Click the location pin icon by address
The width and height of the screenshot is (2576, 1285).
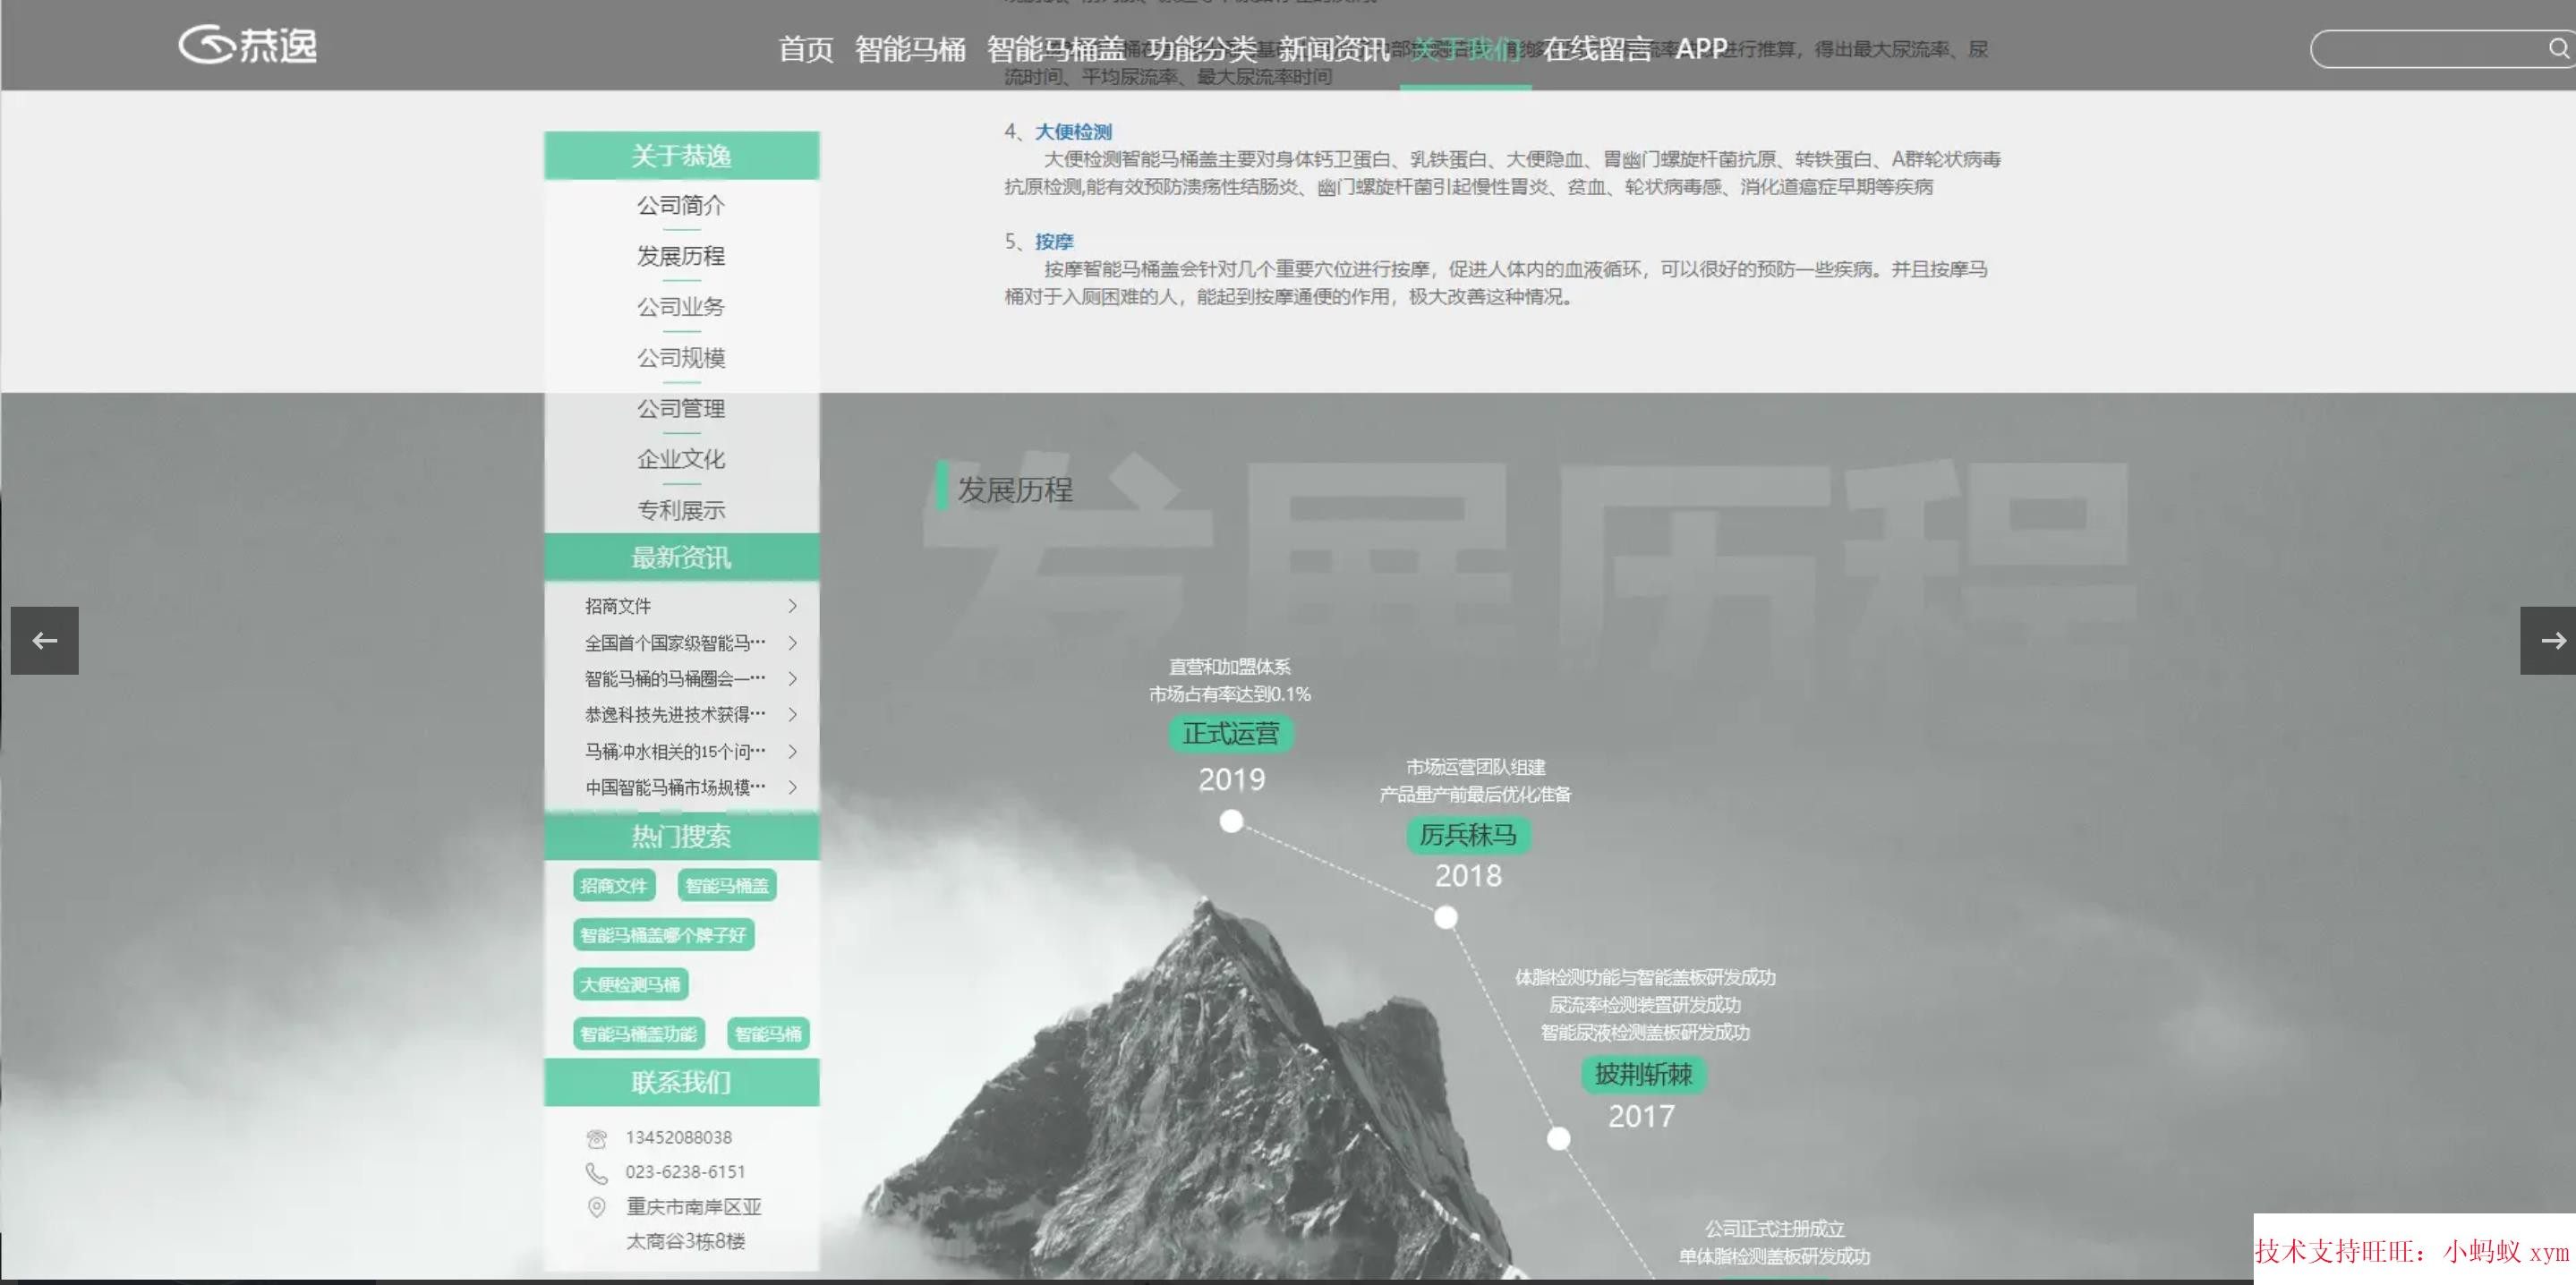click(x=597, y=1207)
